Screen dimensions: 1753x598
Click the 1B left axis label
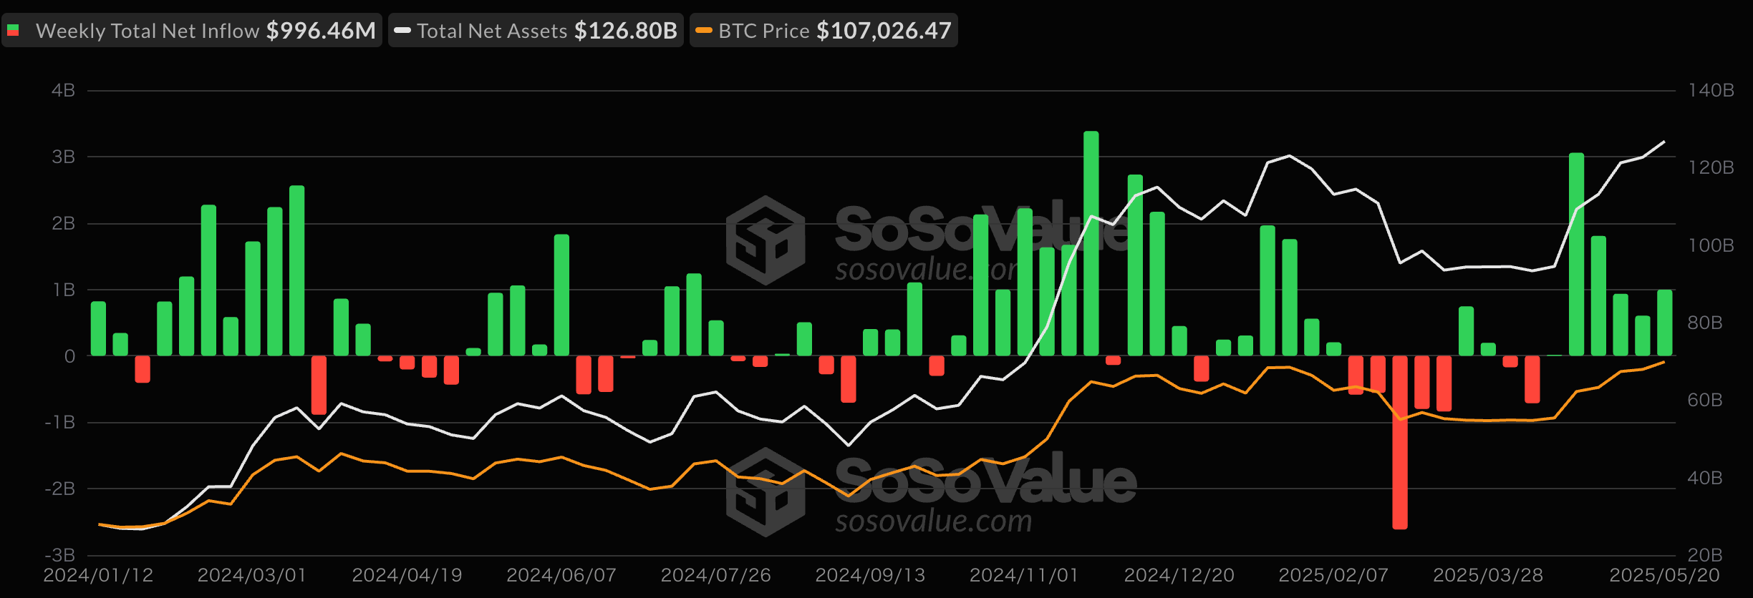pyautogui.click(x=63, y=290)
